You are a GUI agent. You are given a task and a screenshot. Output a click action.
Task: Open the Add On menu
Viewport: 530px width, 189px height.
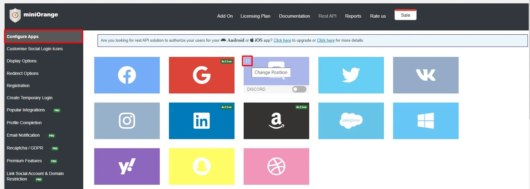225,16
